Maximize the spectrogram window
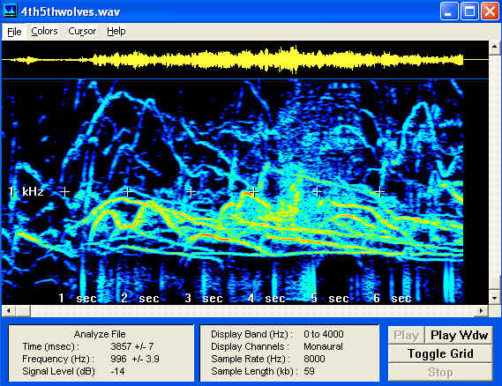 (469, 11)
